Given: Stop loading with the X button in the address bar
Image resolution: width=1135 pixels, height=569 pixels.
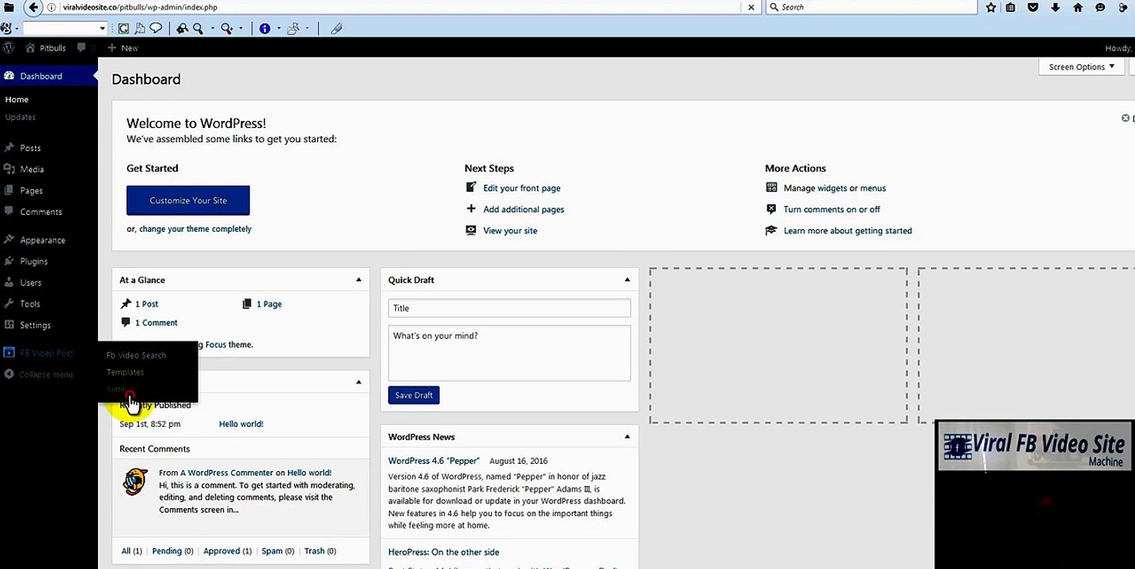Looking at the screenshot, I should pyautogui.click(x=751, y=7).
